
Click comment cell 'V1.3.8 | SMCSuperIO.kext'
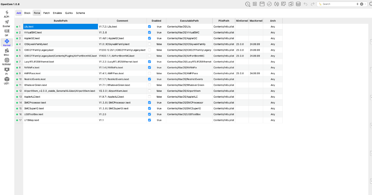tap(122, 108)
